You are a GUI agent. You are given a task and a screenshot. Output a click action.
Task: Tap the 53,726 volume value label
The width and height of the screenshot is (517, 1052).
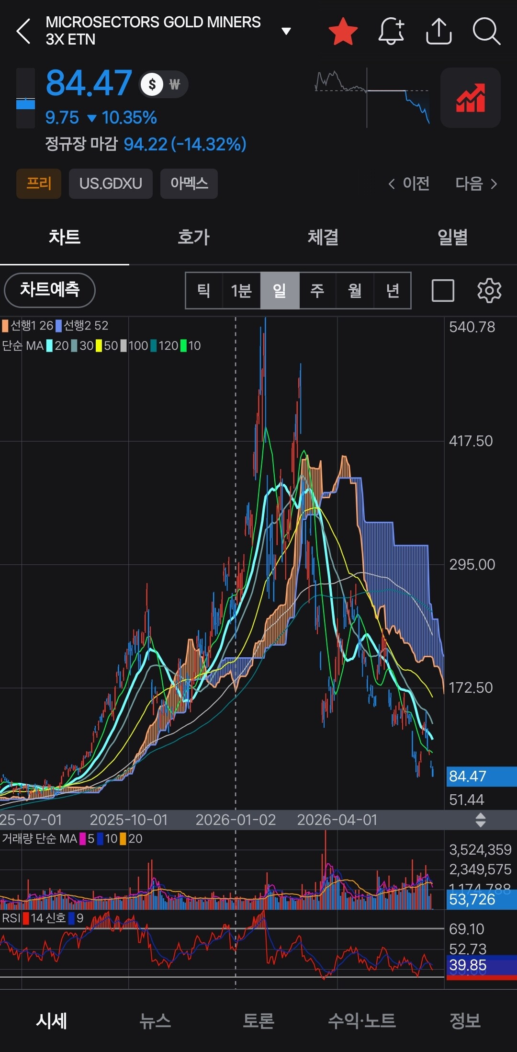[482, 899]
